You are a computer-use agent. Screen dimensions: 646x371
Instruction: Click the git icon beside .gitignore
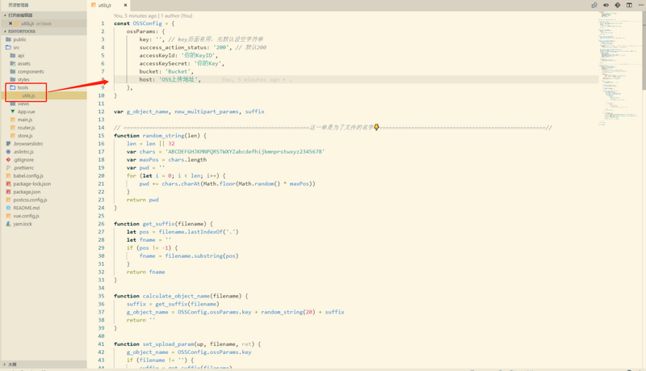(8, 160)
